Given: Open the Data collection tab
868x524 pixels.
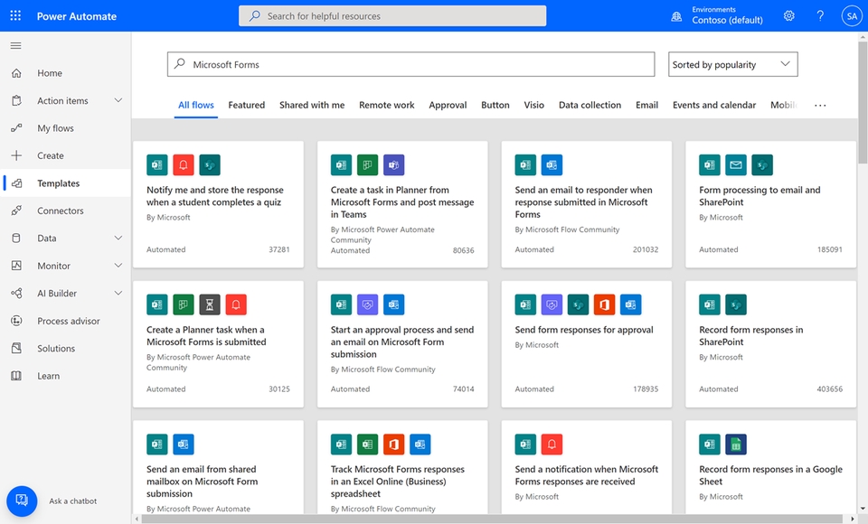Looking at the screenshot, I should (590, 105).
